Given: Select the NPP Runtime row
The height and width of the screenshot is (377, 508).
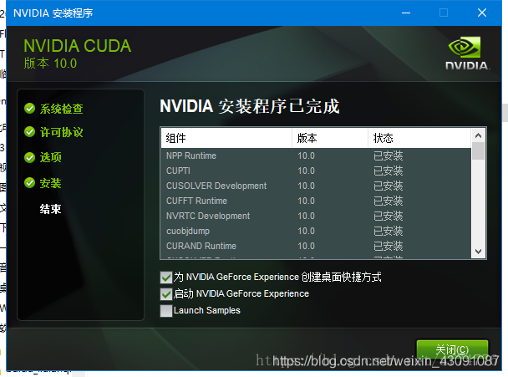Looking at the screenshot, I should 316,156.
